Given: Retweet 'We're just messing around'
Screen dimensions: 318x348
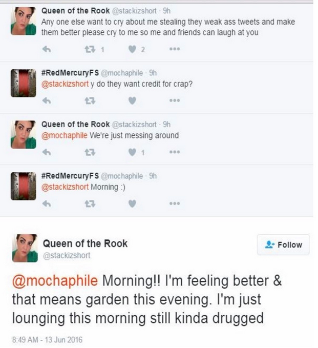Looking at the screenshot, I should pyautogui.click(x=89, y=152).
